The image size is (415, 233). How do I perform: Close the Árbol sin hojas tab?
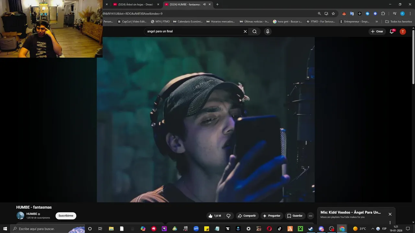[158, 4]
